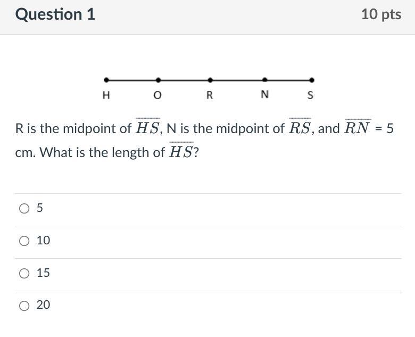Click the dot for point N on the line
This screenshot has height=337, width=415.
265,80
